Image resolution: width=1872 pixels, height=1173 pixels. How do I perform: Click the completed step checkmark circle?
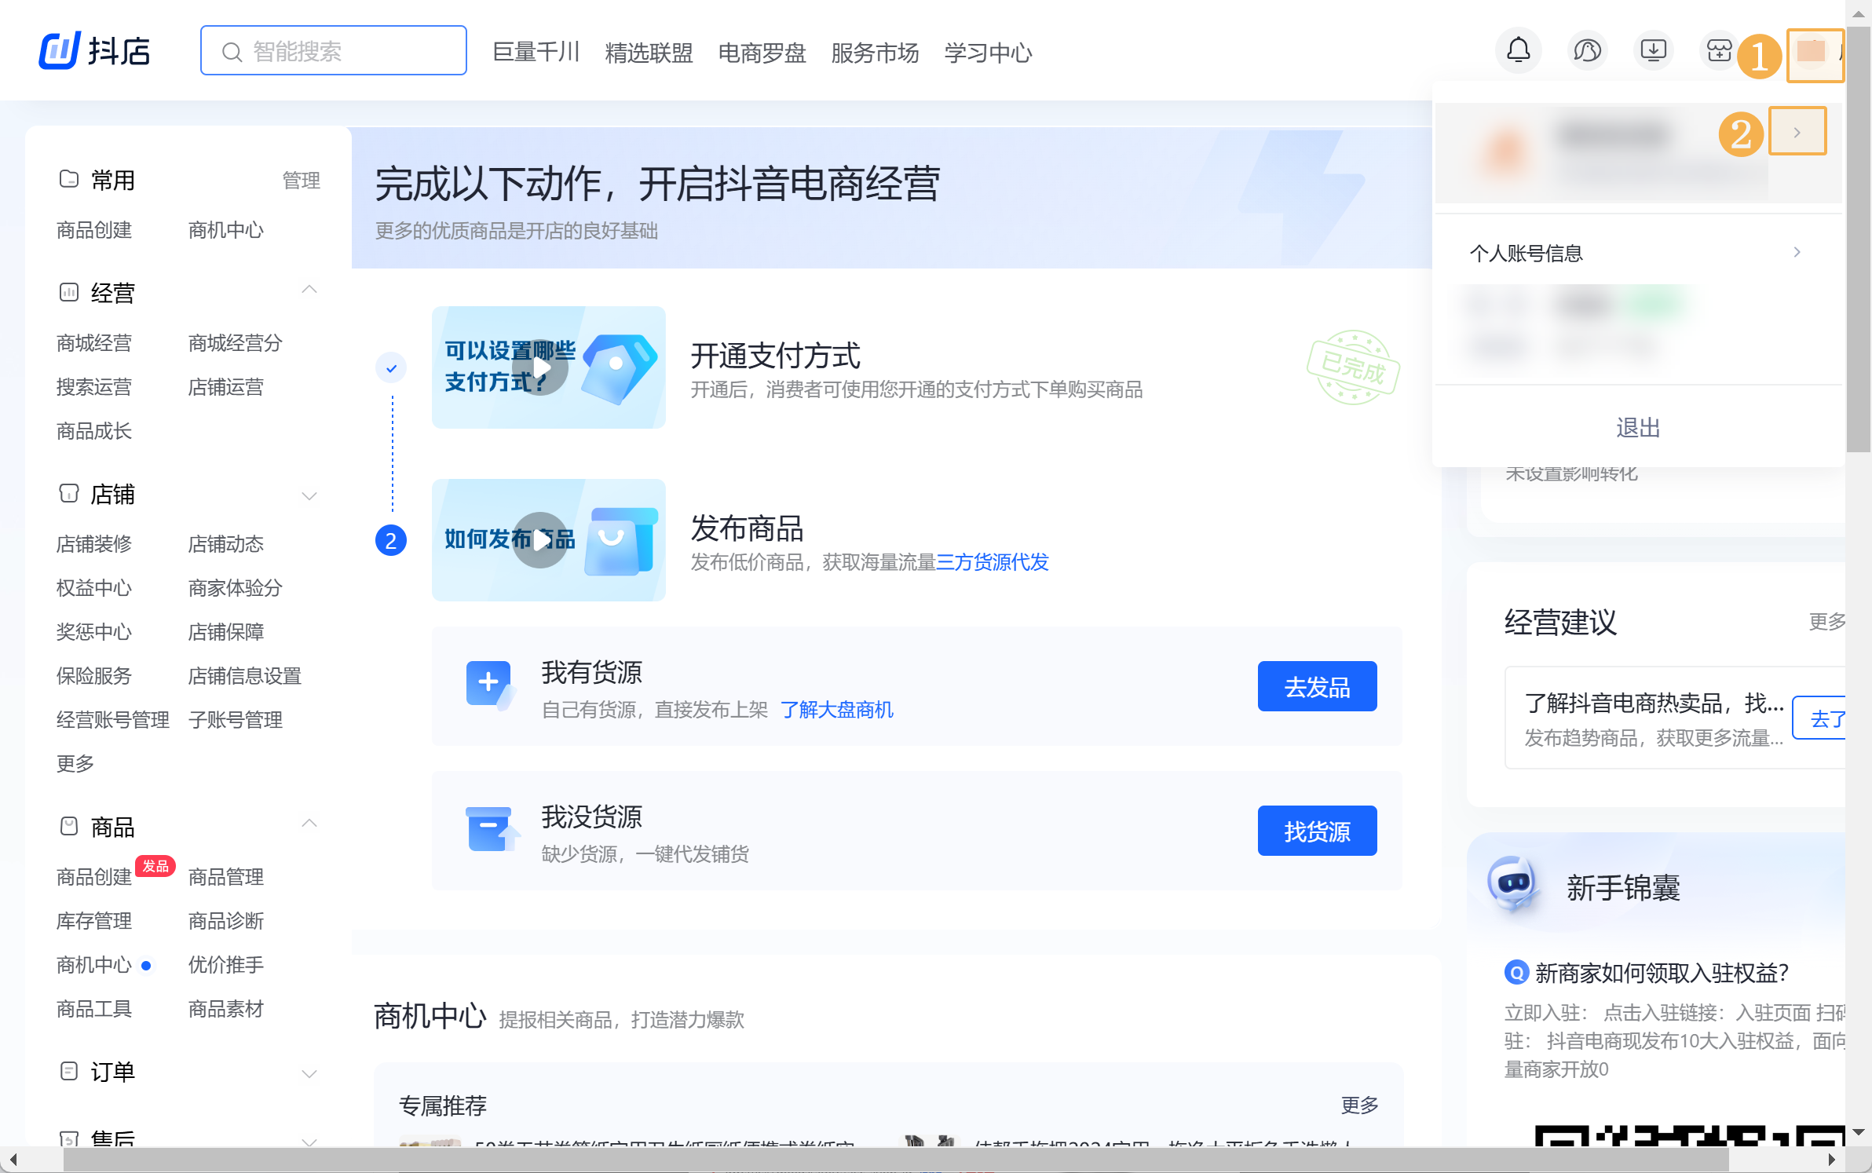click(391, 367)
